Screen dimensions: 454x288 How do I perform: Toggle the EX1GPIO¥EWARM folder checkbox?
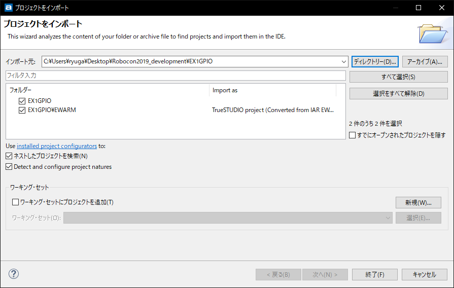click(x=22, y=110)
